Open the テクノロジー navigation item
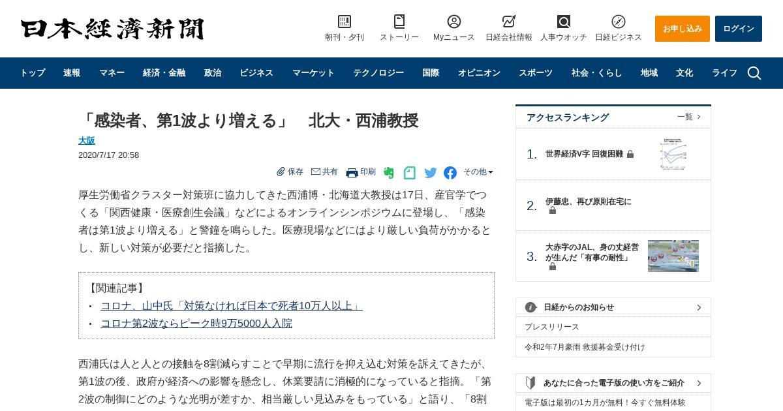The height and width of the screenshot is (411, 783). (378, 73)
